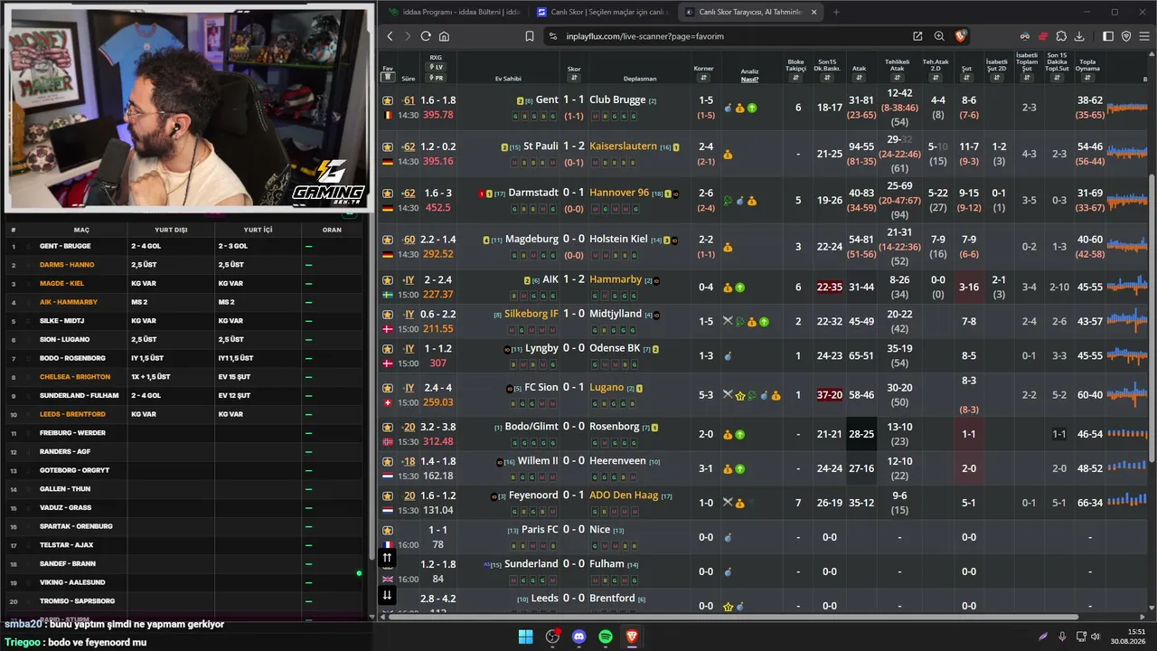Open OBS Studio from the taskbar

[x=552, y=637]
